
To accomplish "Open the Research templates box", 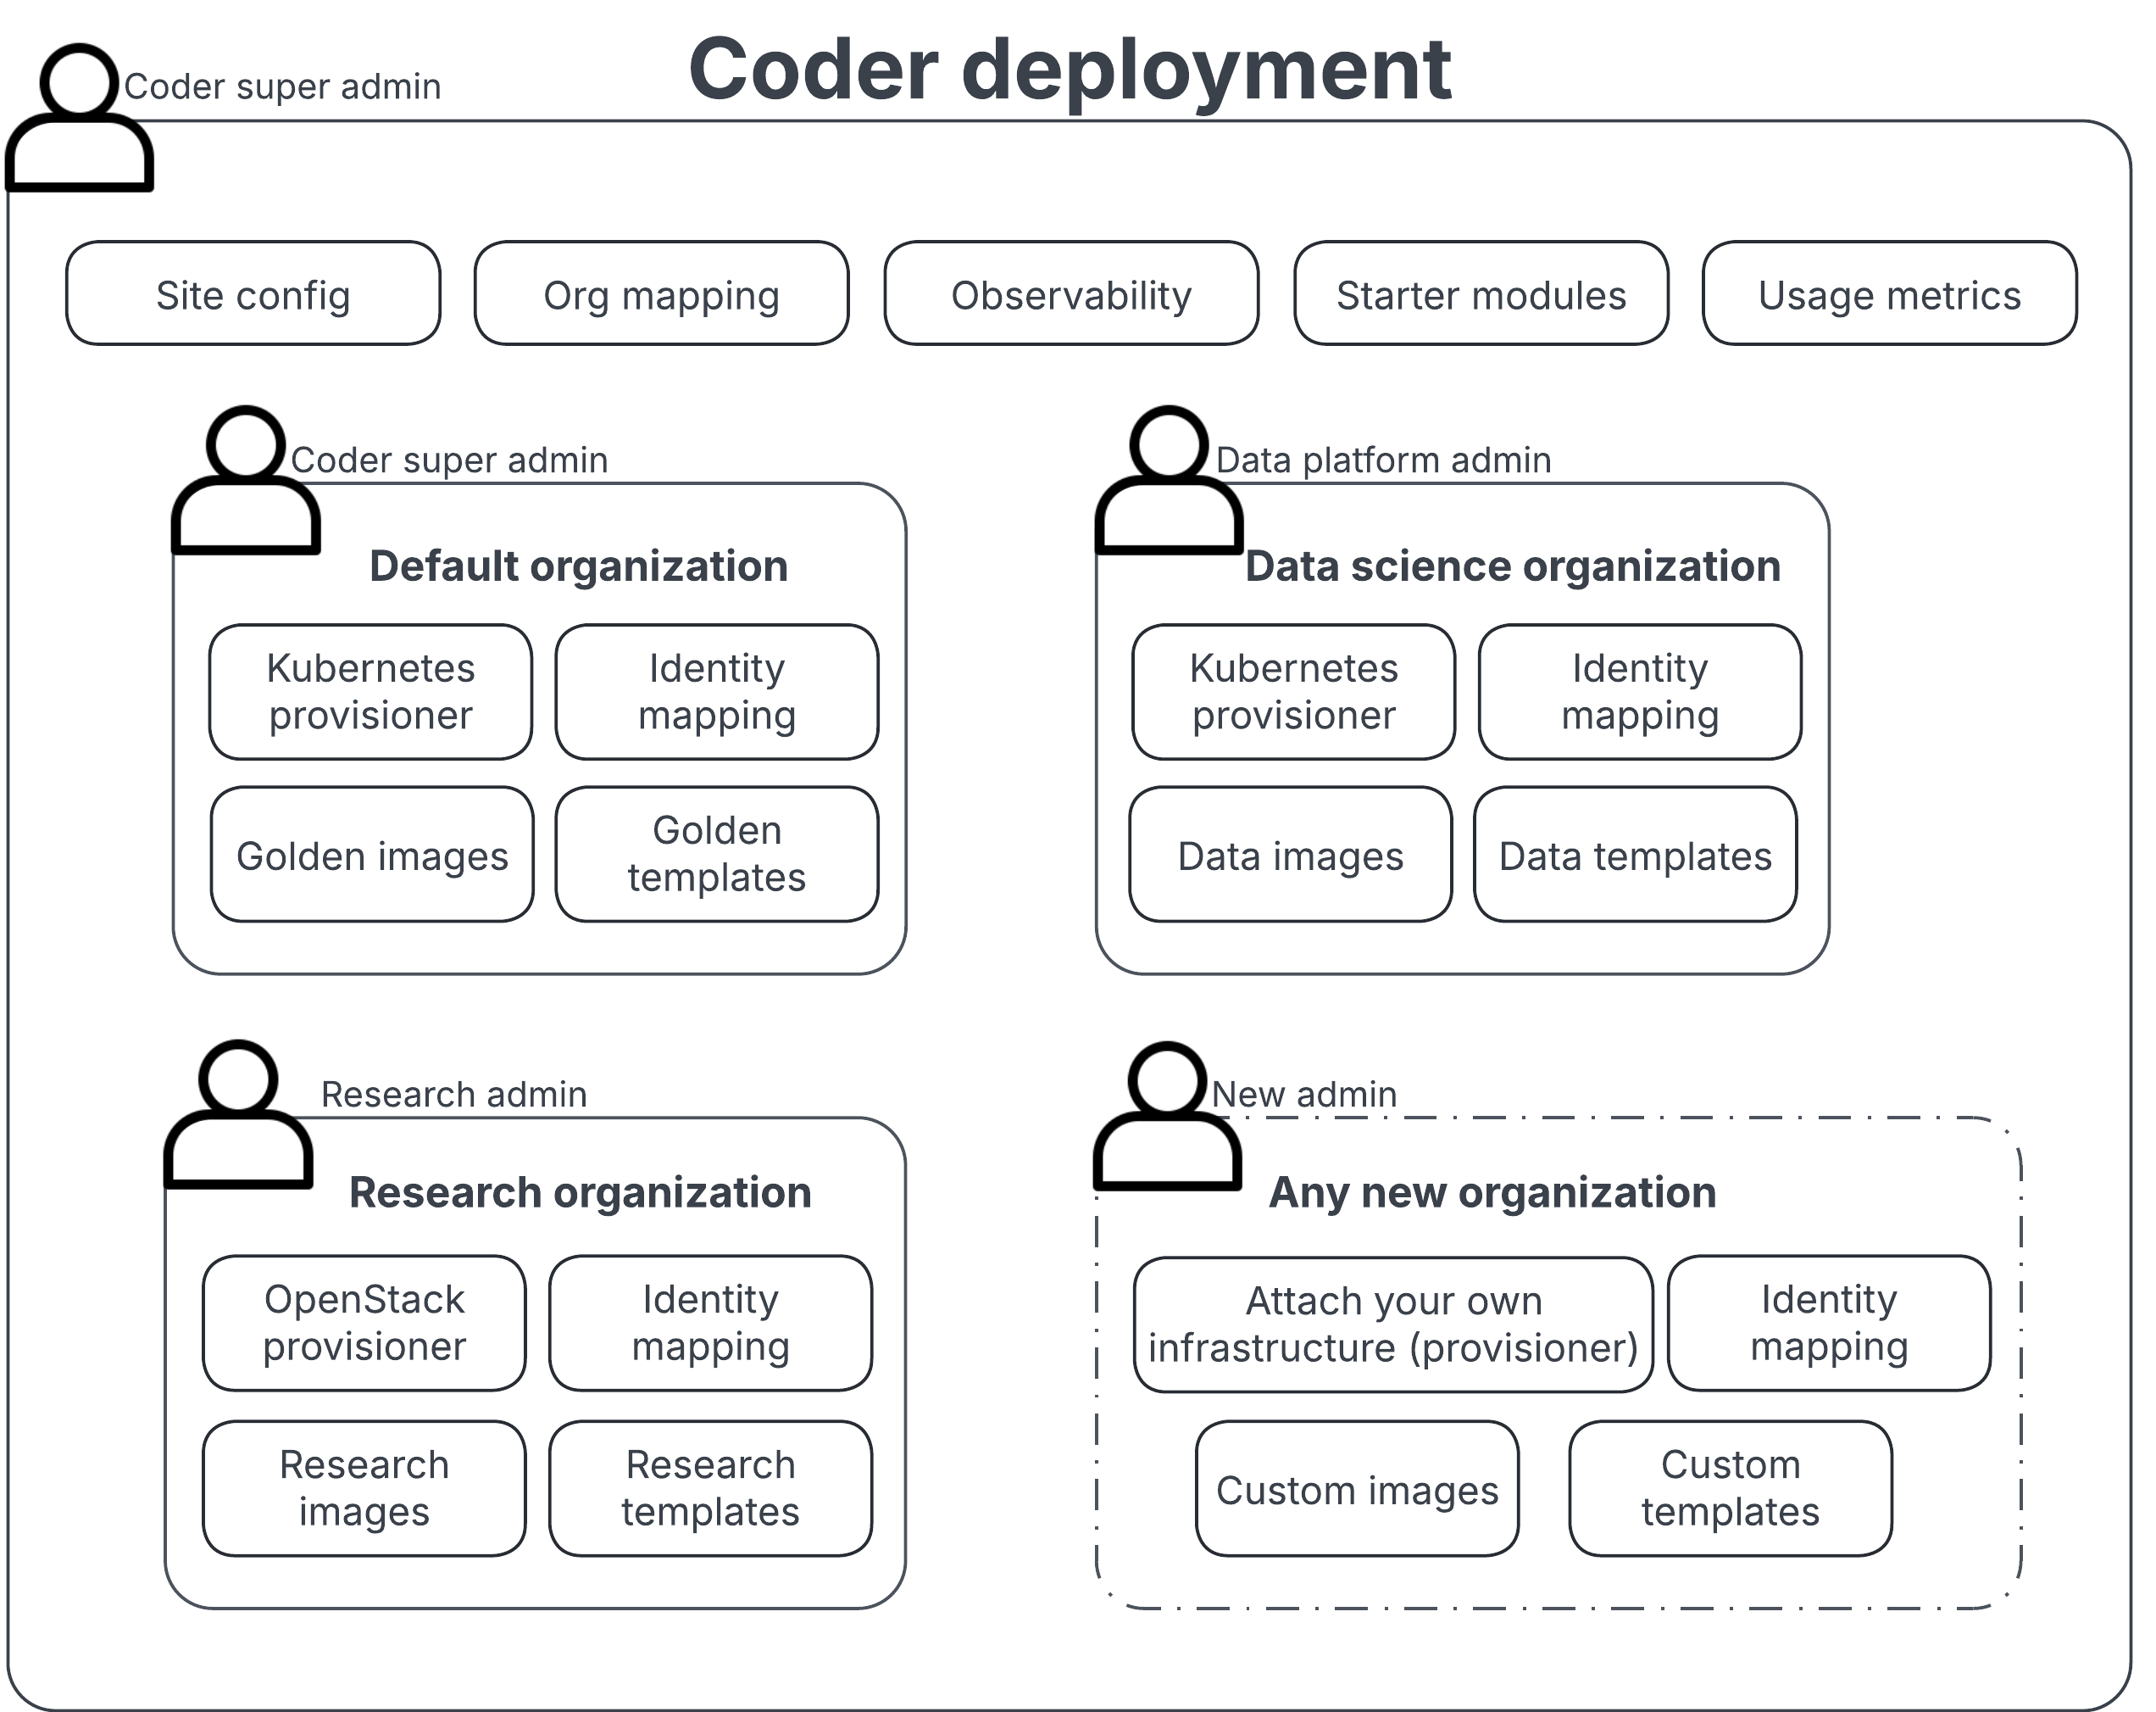I will (x=710, y=1489).
